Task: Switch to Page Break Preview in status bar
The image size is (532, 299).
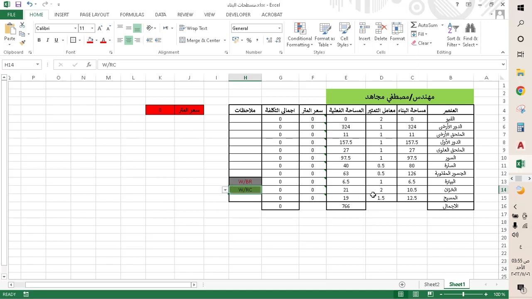Action: click(x=431, y=294)
